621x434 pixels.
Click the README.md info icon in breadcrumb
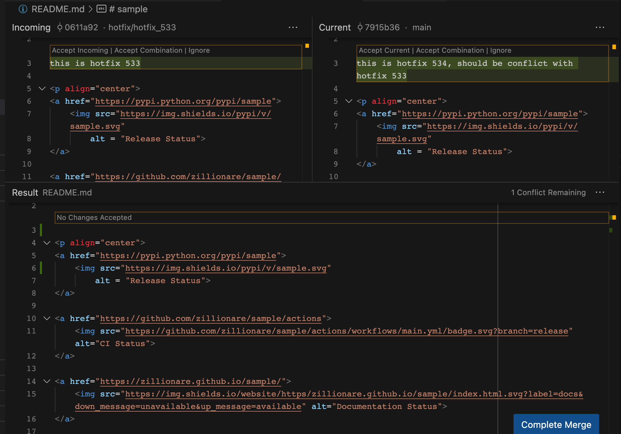(x=23, y=9)
